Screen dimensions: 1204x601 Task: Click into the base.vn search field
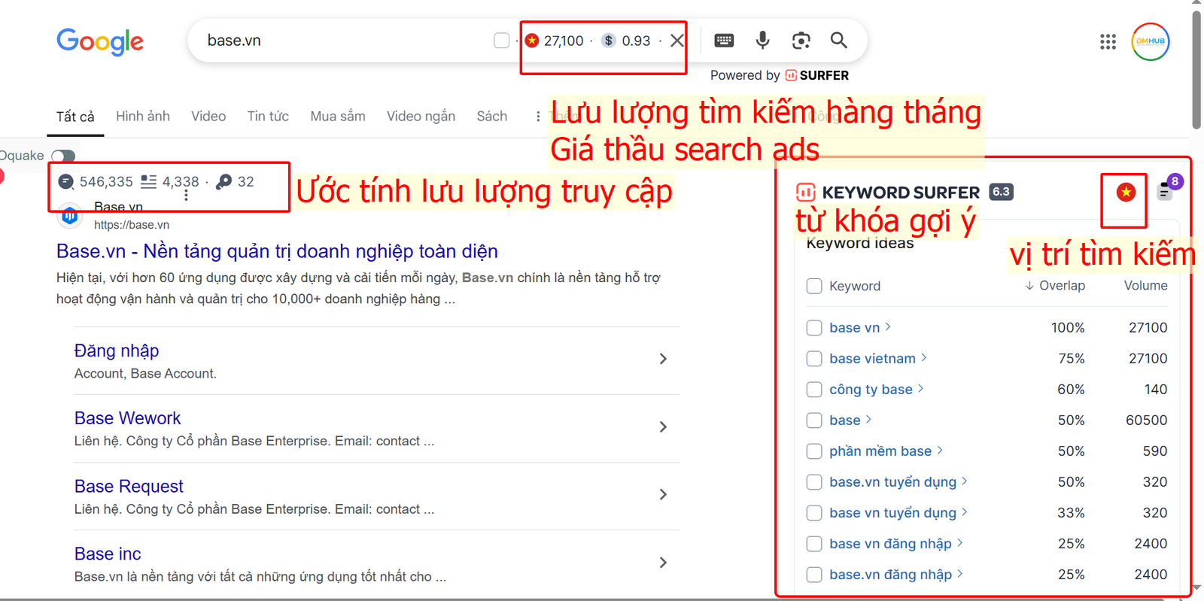coord(339,41)
